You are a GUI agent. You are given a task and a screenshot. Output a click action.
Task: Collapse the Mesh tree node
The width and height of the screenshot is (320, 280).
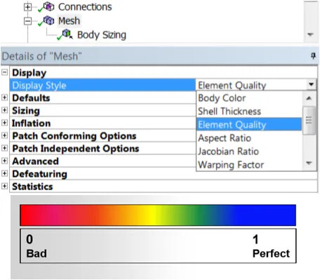point(27,21)
